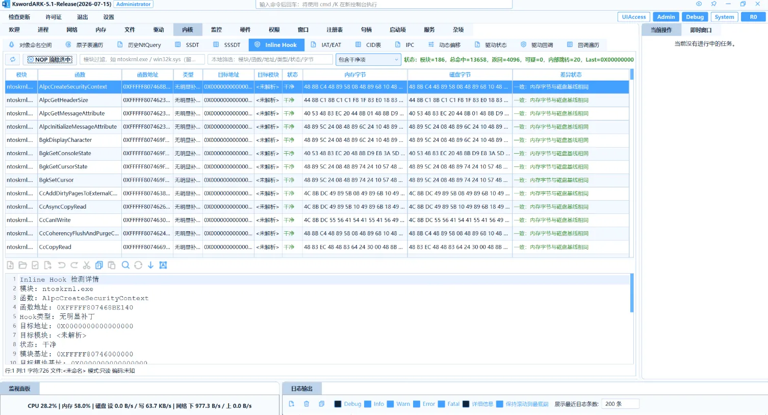
Task: Toggle the Info log level checkbox
Action: (x=368, y=404)
